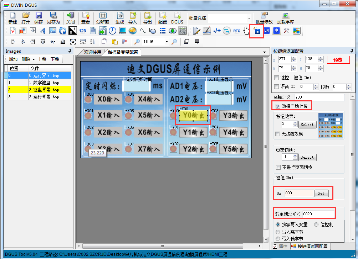The height and width of the screenshot is (259, 358).
Task: Click the 生成 generate icon
Action: coord(120,18)
